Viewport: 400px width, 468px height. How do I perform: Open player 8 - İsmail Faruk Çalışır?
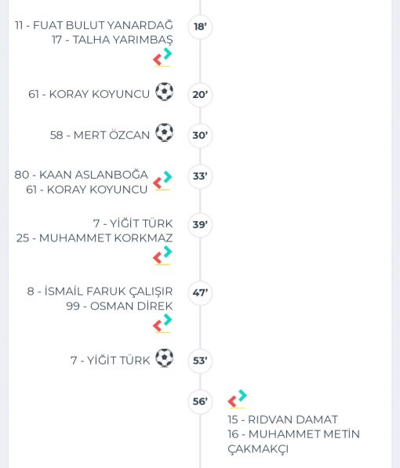pyautogui.click(x=100, y=292)
